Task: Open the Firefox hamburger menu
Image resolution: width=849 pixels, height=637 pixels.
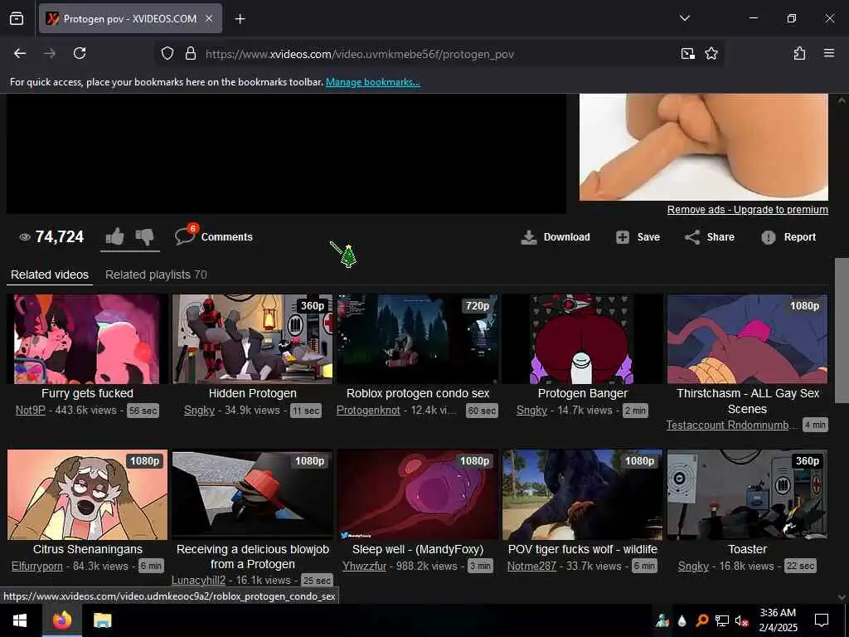Action: tap(828, 53)
